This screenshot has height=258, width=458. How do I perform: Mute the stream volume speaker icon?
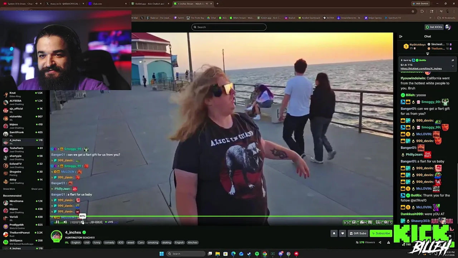click(x=65, y=222)
